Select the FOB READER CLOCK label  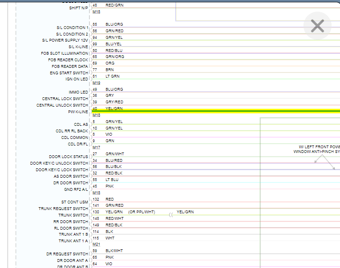(68, 60)
